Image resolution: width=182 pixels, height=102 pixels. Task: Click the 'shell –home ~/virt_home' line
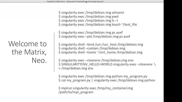(100, 52)
